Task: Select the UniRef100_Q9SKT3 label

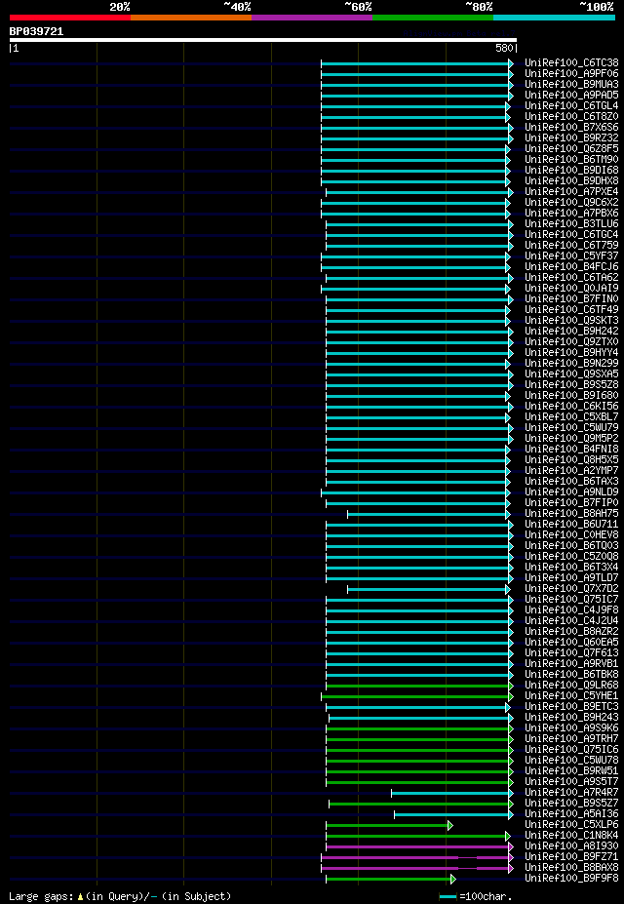Action: pos(571,321)
